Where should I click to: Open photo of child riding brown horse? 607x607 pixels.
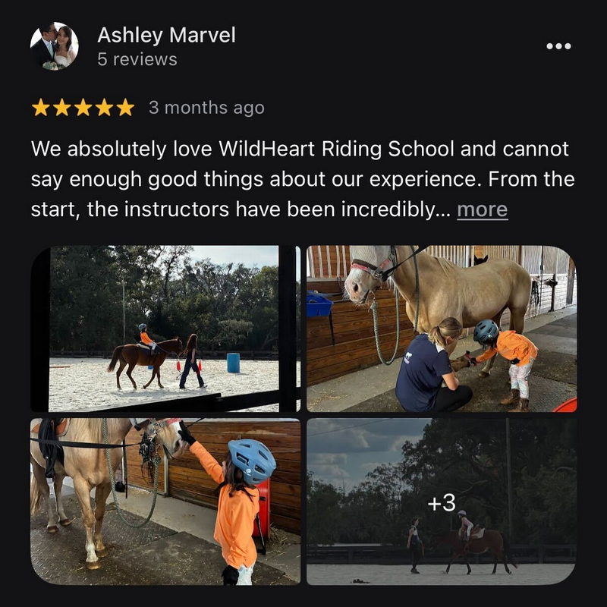tap(165, 329)
